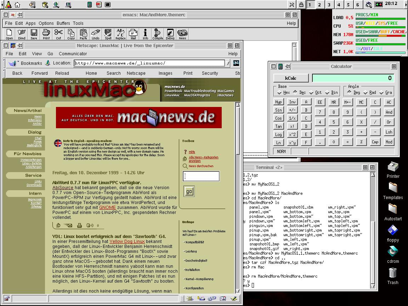
Task: Open the emacs Buffers menu
Action: coord(63,23)
